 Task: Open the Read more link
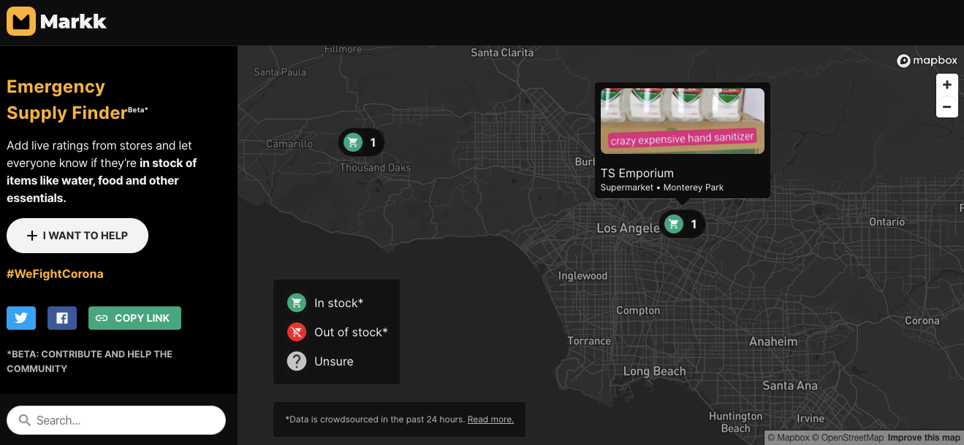[x=490, y=419]
